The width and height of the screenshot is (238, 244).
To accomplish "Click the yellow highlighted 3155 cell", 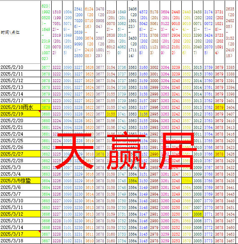I will 111,114.
